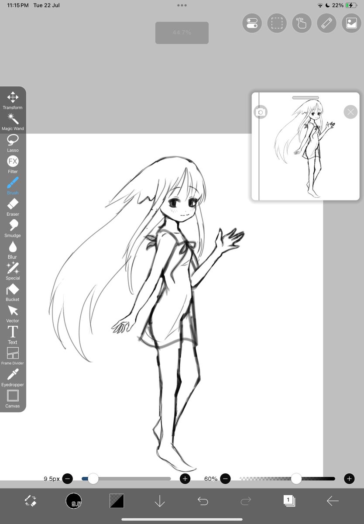364x524 pixels.
Task: Decrease opacity with minus button
Action: (225, 479)
